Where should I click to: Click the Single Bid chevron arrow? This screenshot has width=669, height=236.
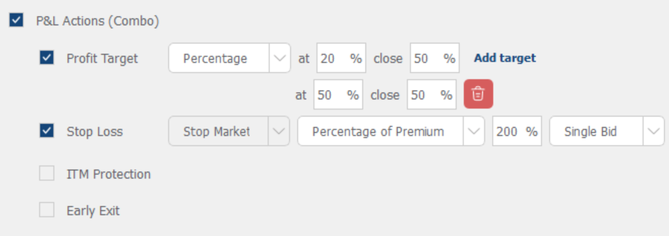click(x=653, y=131)
